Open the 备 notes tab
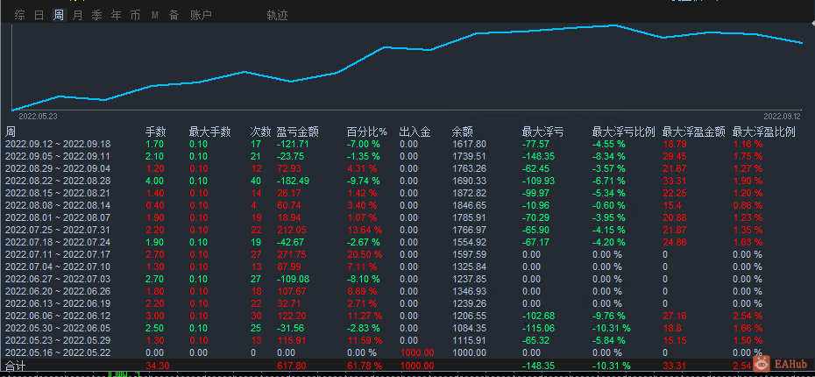Viewport: 815px width, 377px height. tap(174, 16)
